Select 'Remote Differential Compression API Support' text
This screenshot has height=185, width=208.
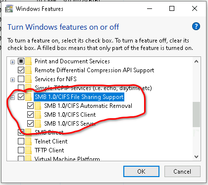[94, 70]
